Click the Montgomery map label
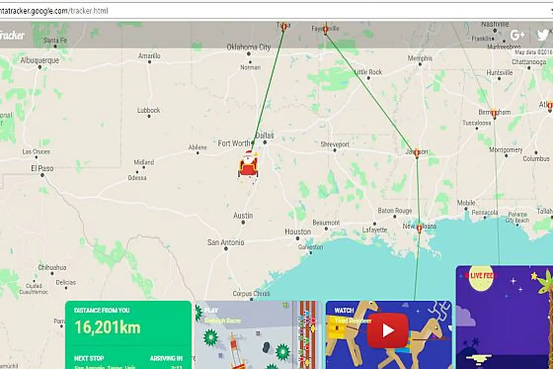 coord(506,150)
